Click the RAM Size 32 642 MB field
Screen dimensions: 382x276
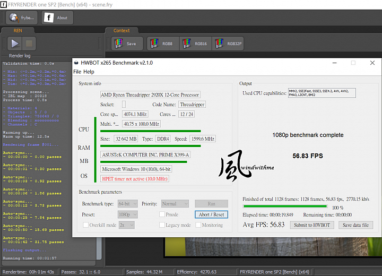tap(126, 139)
